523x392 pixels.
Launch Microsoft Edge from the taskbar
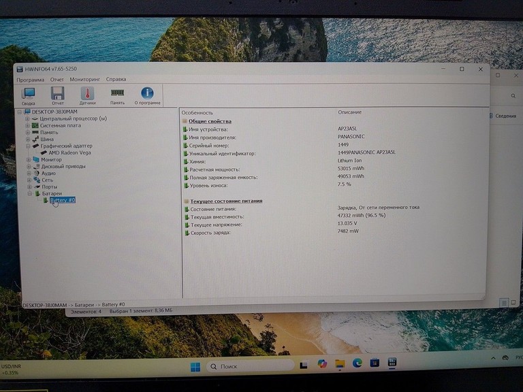358,363
